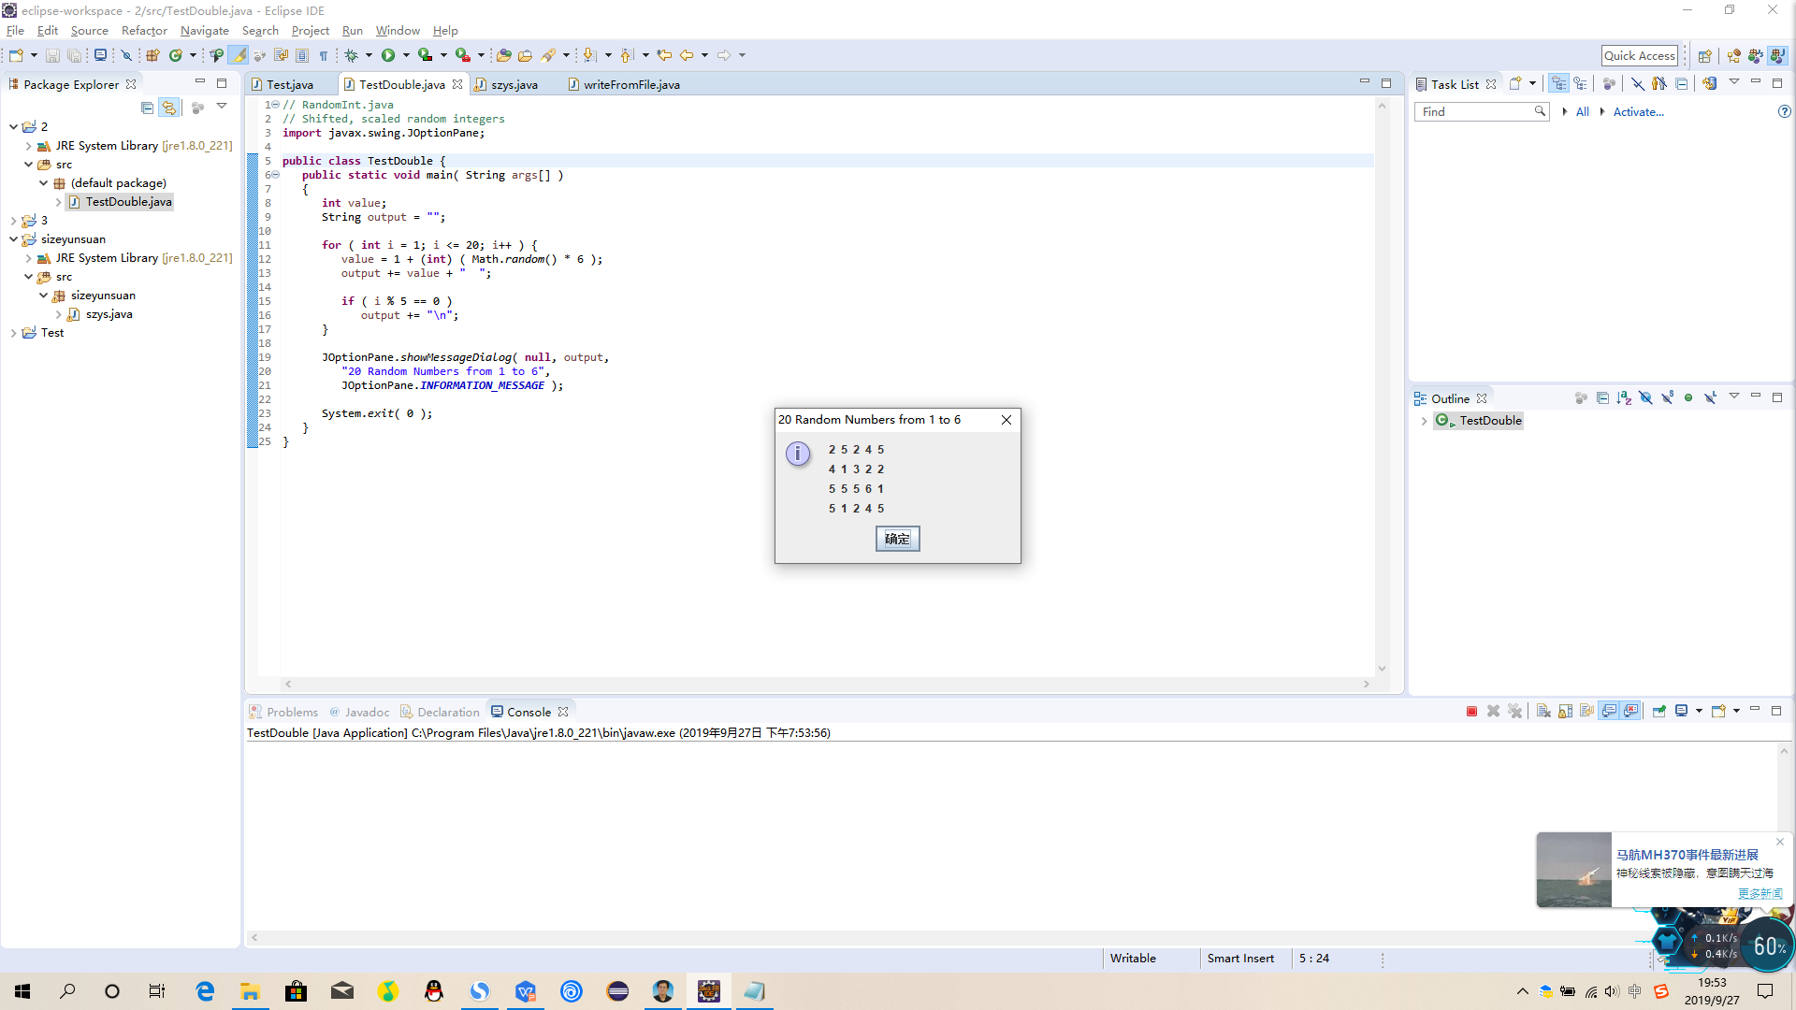Close the 20 Random Numbers dialog
The image size is (1796, 1010).
click(x=1007, y=420)
